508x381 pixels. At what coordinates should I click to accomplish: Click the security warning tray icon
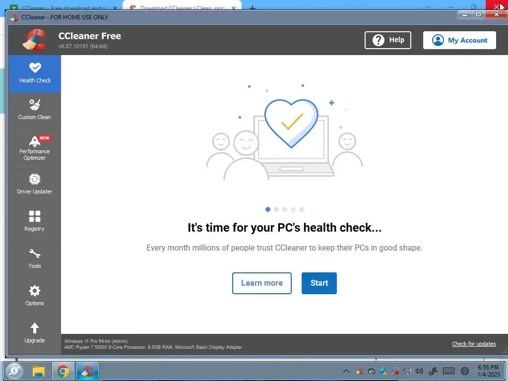[x=383, y=371]
